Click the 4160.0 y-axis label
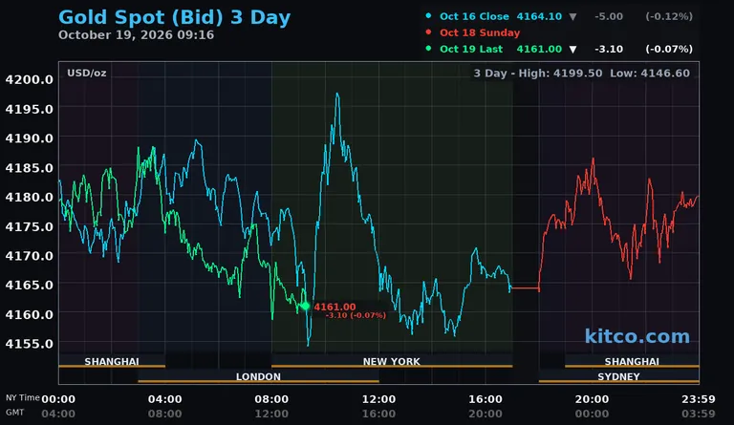This screenshot has height=425, width=734. pos(29,314)
